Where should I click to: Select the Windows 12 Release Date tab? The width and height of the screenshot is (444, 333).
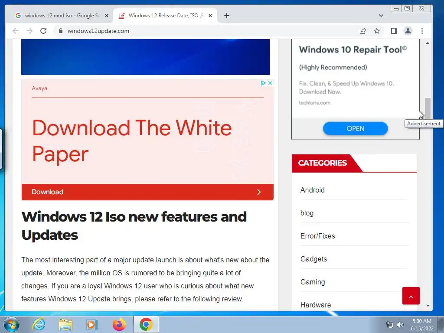tap(165, 16)
